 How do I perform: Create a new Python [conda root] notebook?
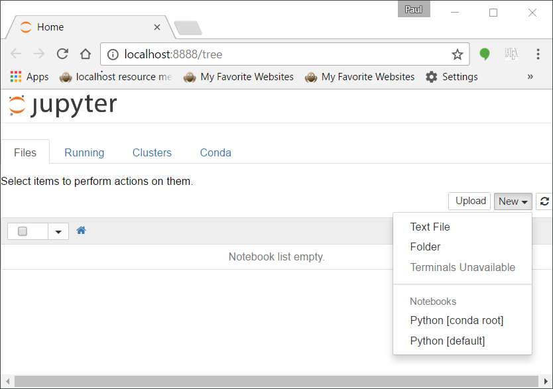[x=456, y=320]
